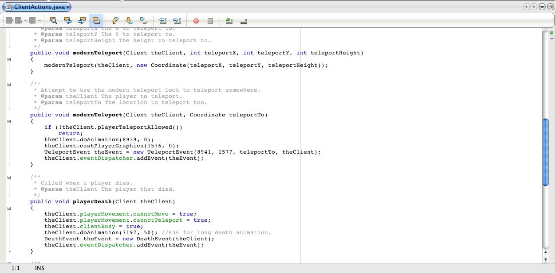This screenshot has width=556, height=274.
Task: Click the current line mark in the error stripe
Action: [552, 39]
